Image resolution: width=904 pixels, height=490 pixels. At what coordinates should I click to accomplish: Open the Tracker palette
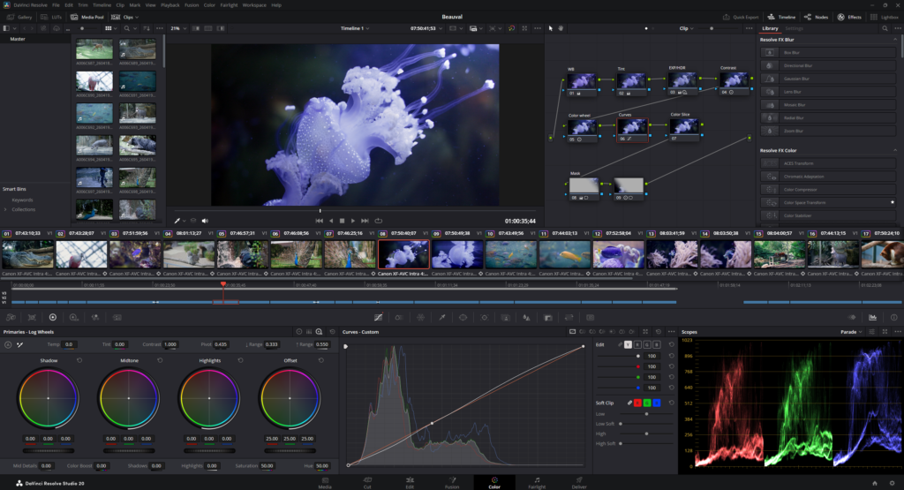click(x=485, y=318)
